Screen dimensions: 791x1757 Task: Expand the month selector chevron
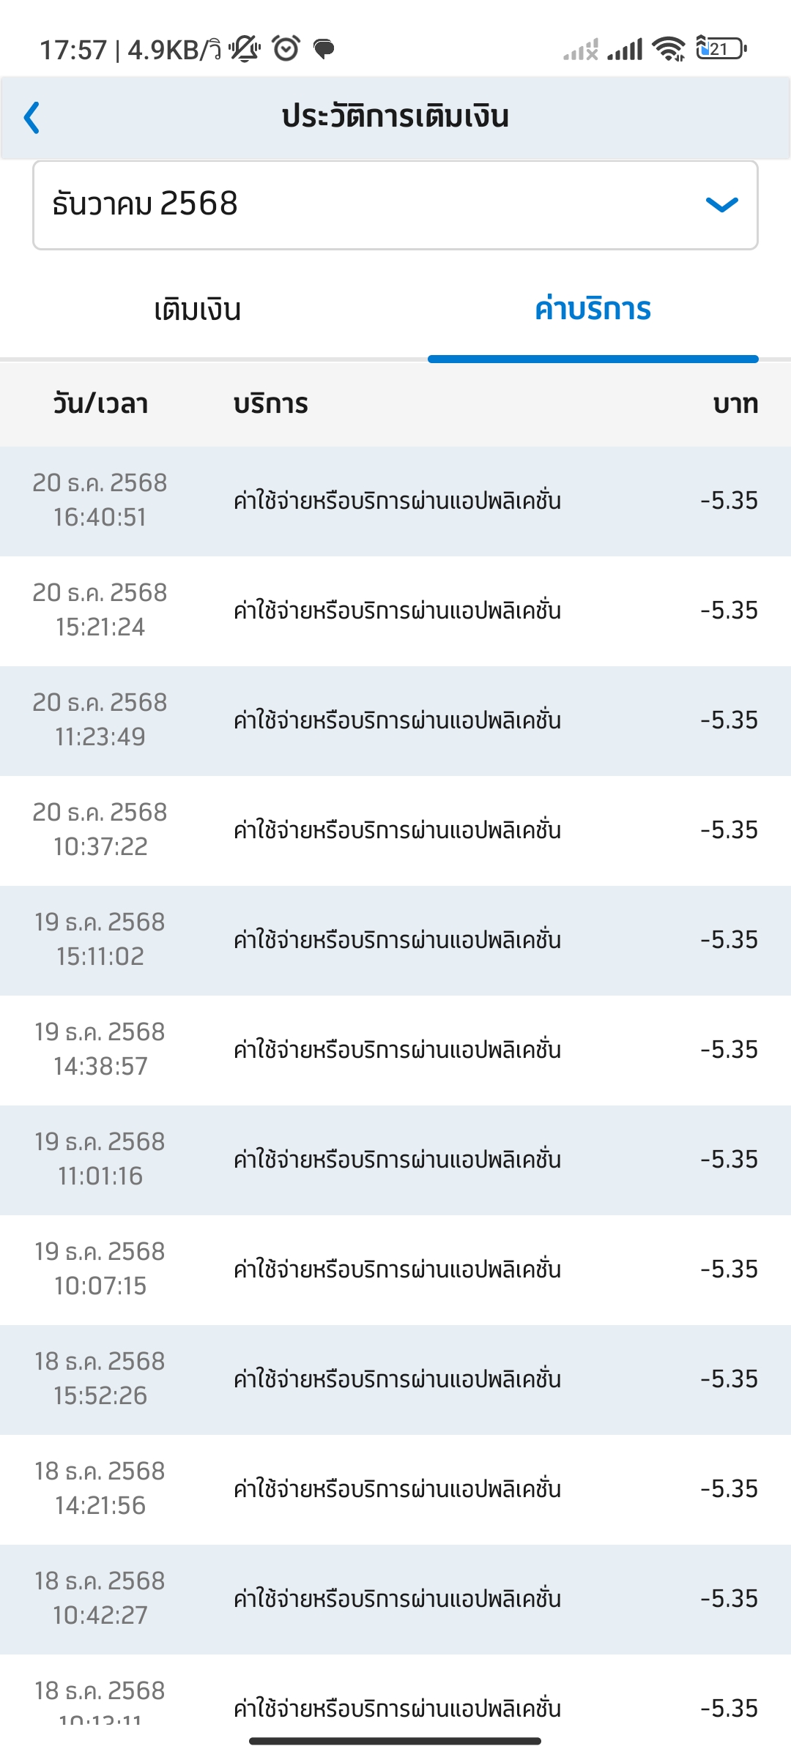click(721, 205)
